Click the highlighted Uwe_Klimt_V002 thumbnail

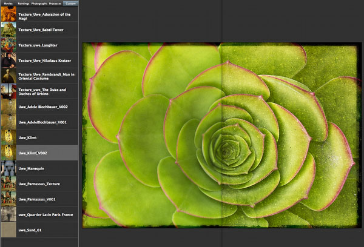[x=8, y=153]
